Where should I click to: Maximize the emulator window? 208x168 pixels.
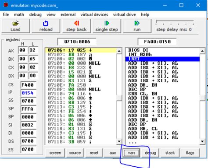tap(181, 5)
